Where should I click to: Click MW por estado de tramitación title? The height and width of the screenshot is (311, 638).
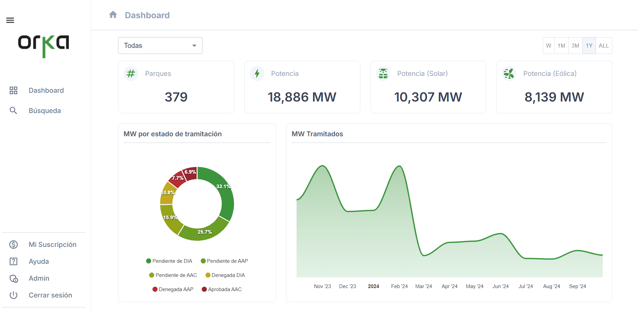[173, 134]
